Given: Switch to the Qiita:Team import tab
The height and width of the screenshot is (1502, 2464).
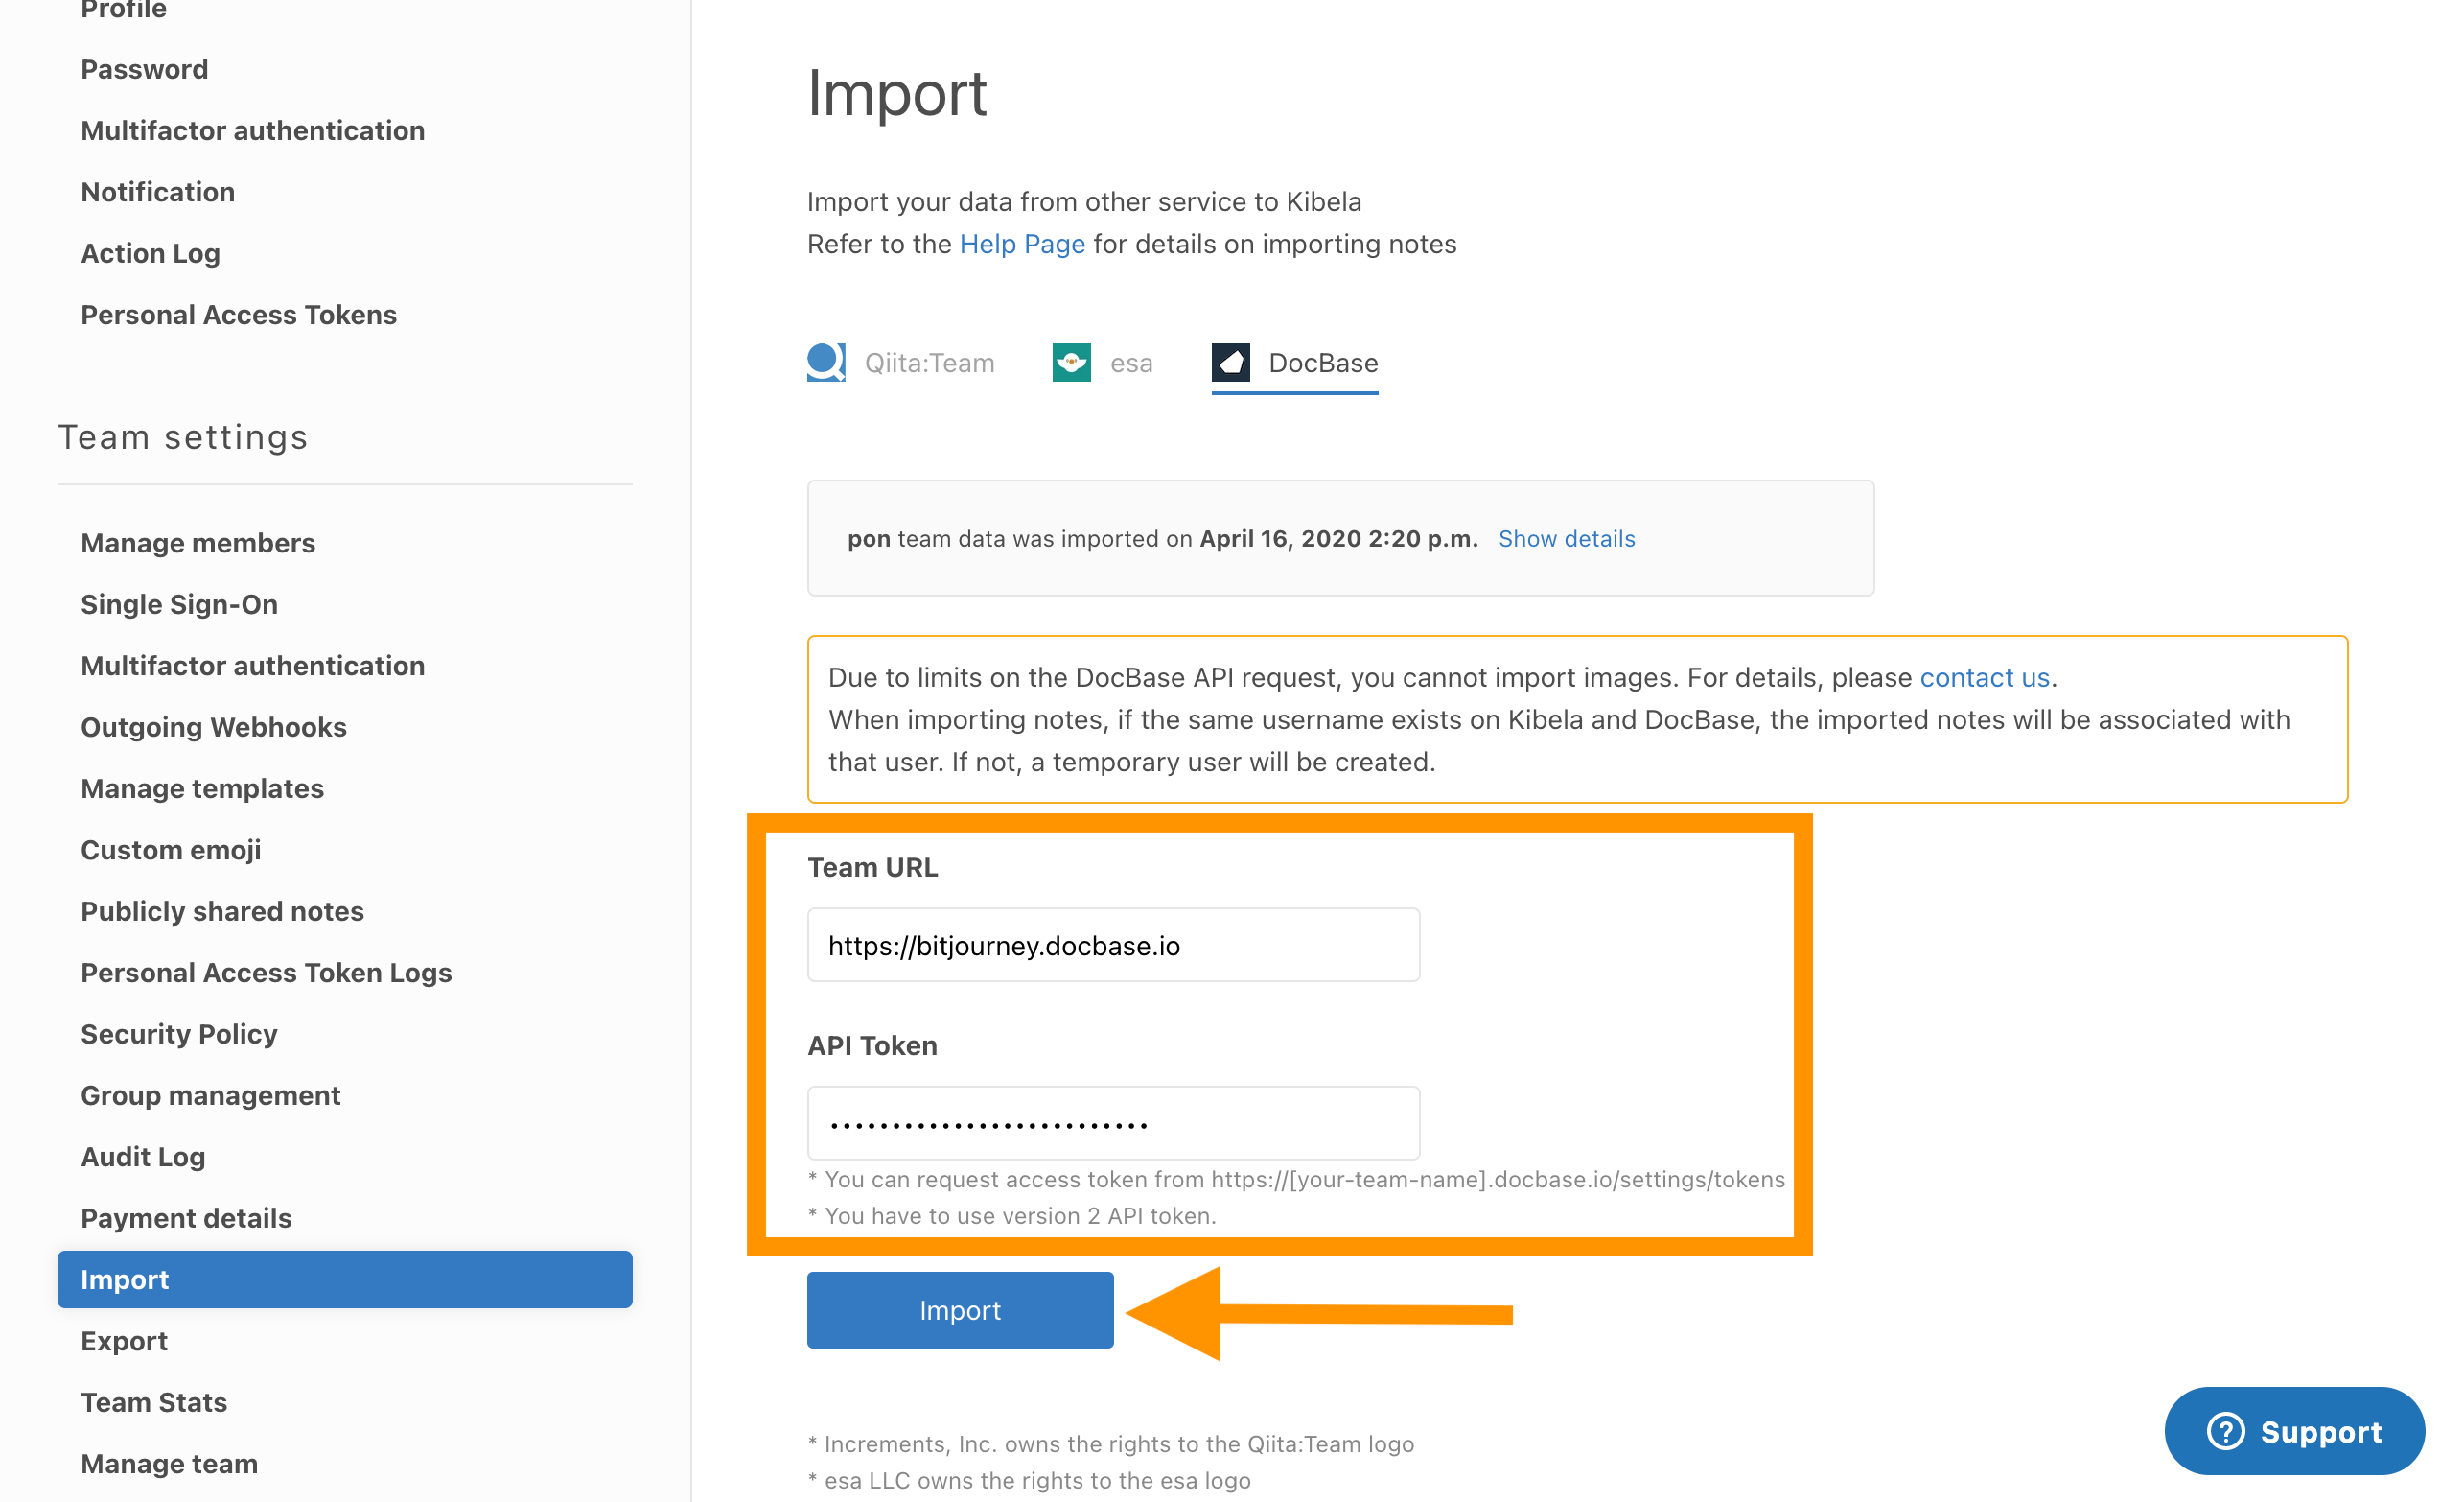Looking at the screenshot, I should (928, 363).
